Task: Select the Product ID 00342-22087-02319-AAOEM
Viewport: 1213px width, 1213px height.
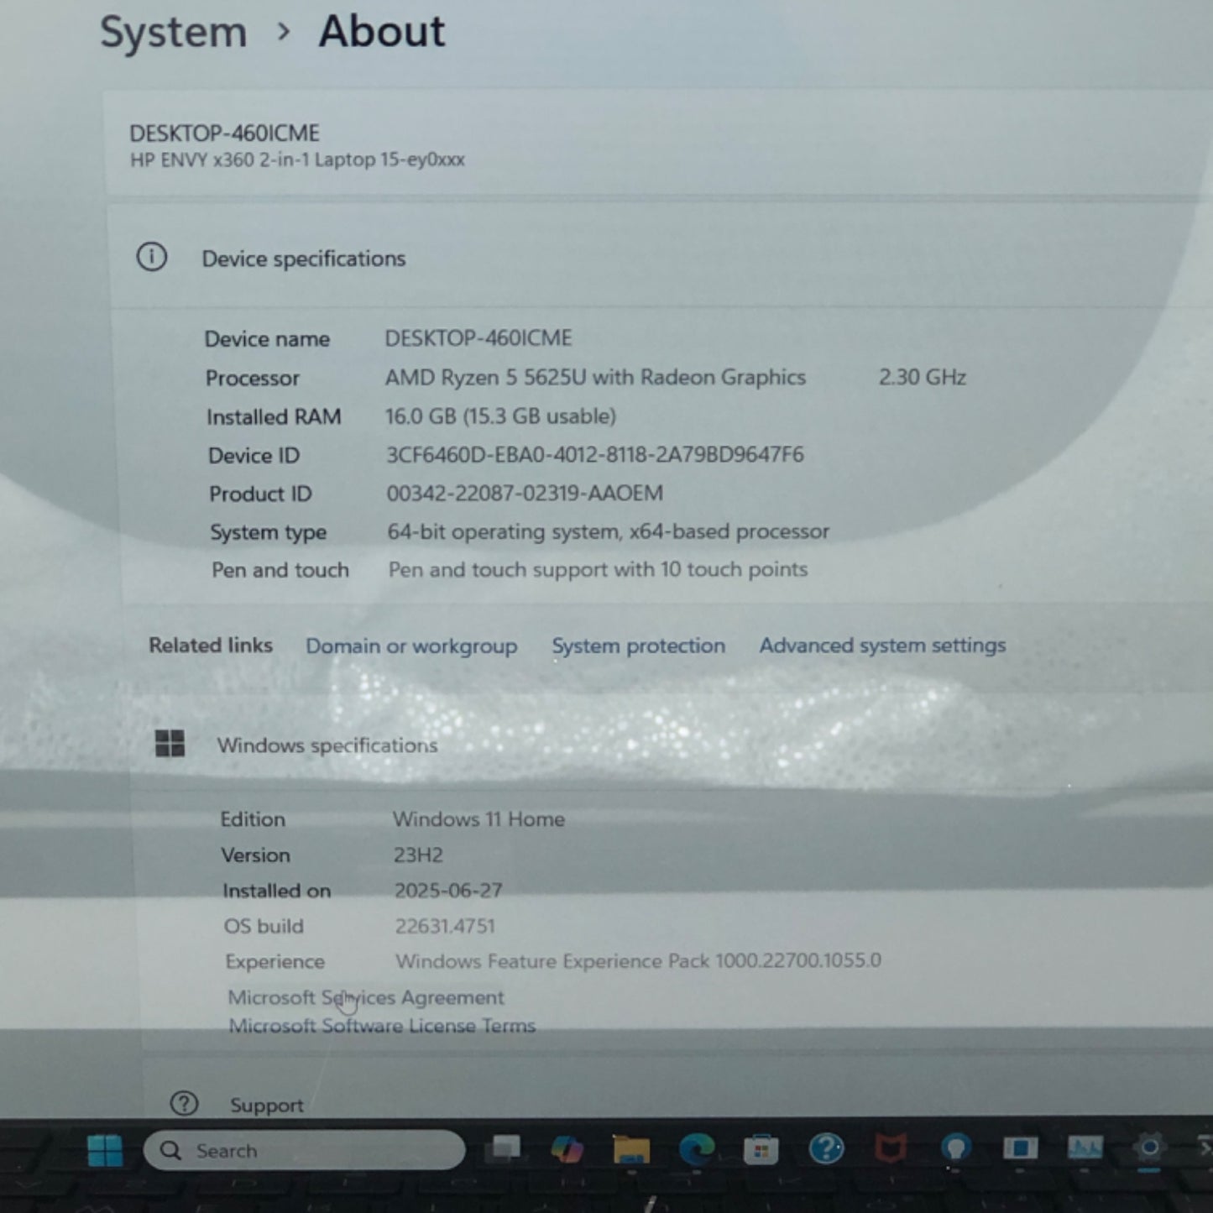Action: pos(525,493)
